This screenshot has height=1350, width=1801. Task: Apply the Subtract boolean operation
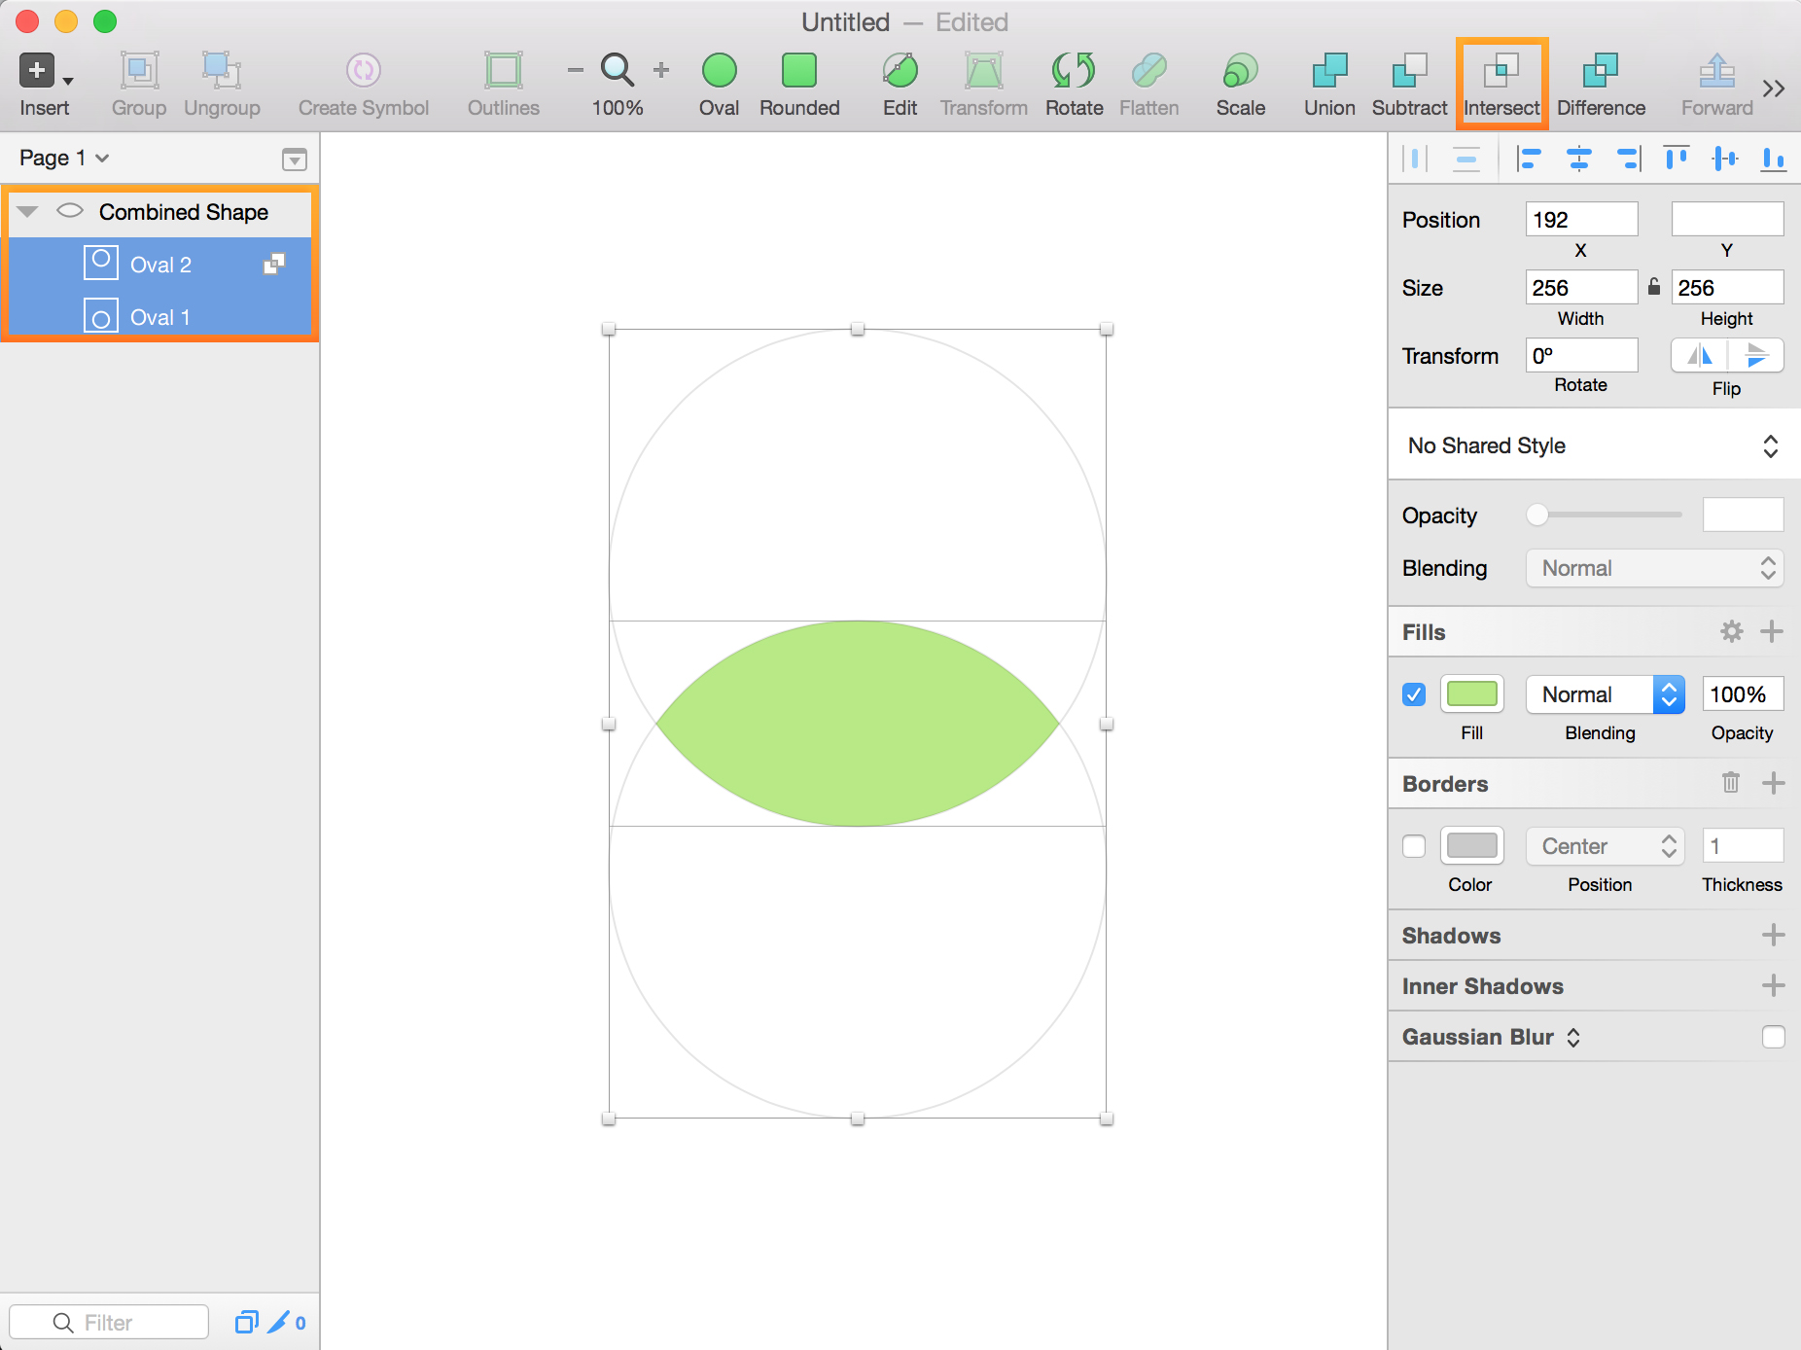(1410, 71)
